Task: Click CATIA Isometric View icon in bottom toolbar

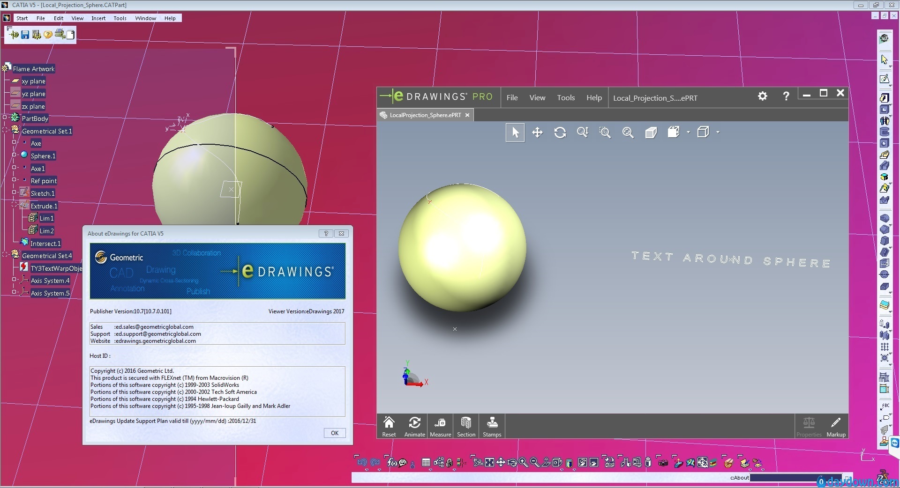Action: click(557, 463)
